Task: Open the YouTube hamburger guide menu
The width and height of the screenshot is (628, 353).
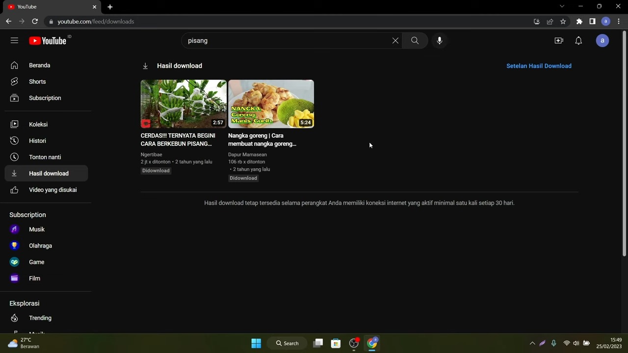Action: tap(14, 41)
